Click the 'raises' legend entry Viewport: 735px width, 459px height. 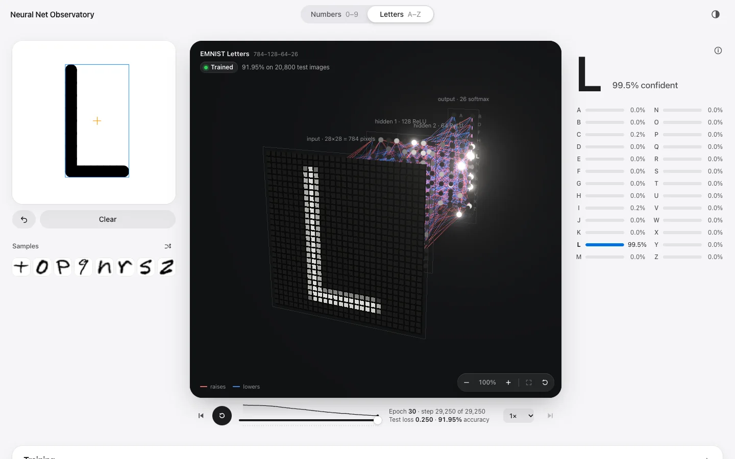tap(213, 387)
